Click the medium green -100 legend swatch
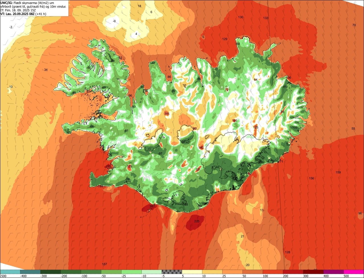This screenshot has height=278, width=364. click(91, 272)
